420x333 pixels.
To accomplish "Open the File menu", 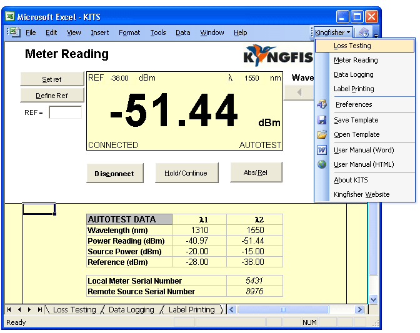I will [31, 32].
